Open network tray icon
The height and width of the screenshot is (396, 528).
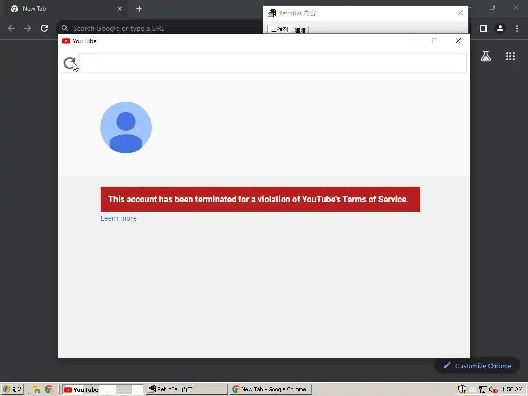click(483, 390)
